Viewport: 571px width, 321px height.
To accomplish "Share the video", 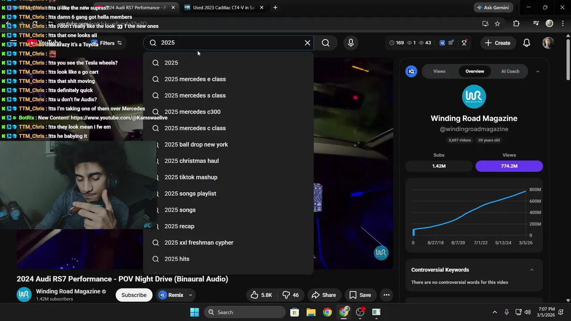I will pos(324,295).
